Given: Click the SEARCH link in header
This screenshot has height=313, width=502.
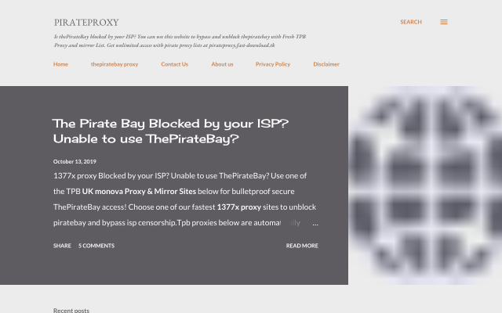Looking at the screenshot, I should [x=411, y=22].
